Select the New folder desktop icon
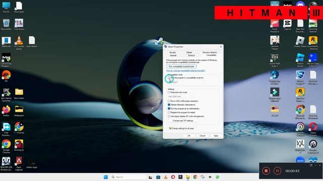This screenshot has height=181, width=323. click(19, 94)
